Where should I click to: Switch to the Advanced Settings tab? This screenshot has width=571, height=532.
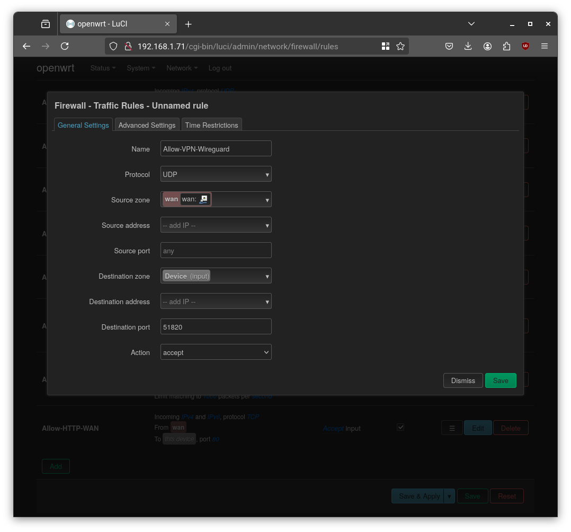147,125
